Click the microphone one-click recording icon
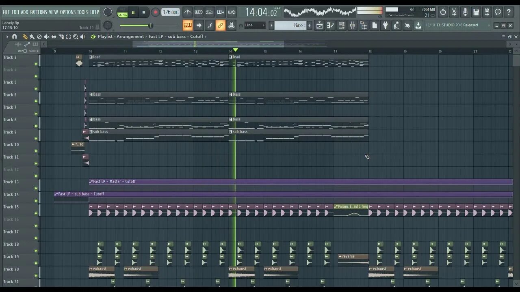 tap(465, 12)
